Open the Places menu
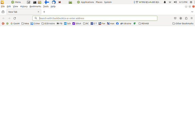Image resolution: width=195 pixels, height=139 pixels. tap(99, 2)
